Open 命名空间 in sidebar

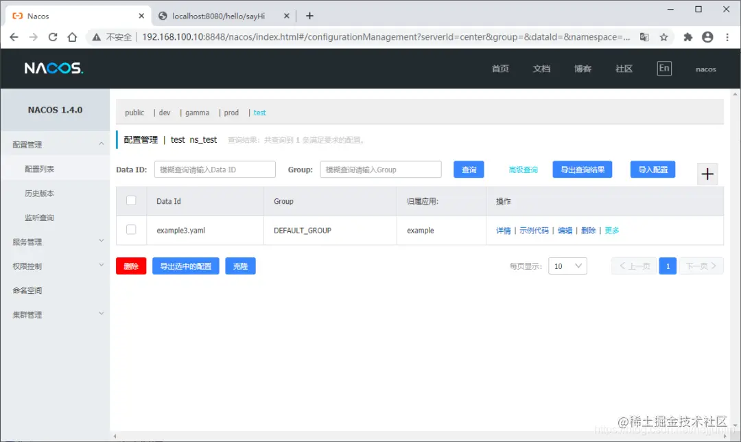click(x=27, y=290)
